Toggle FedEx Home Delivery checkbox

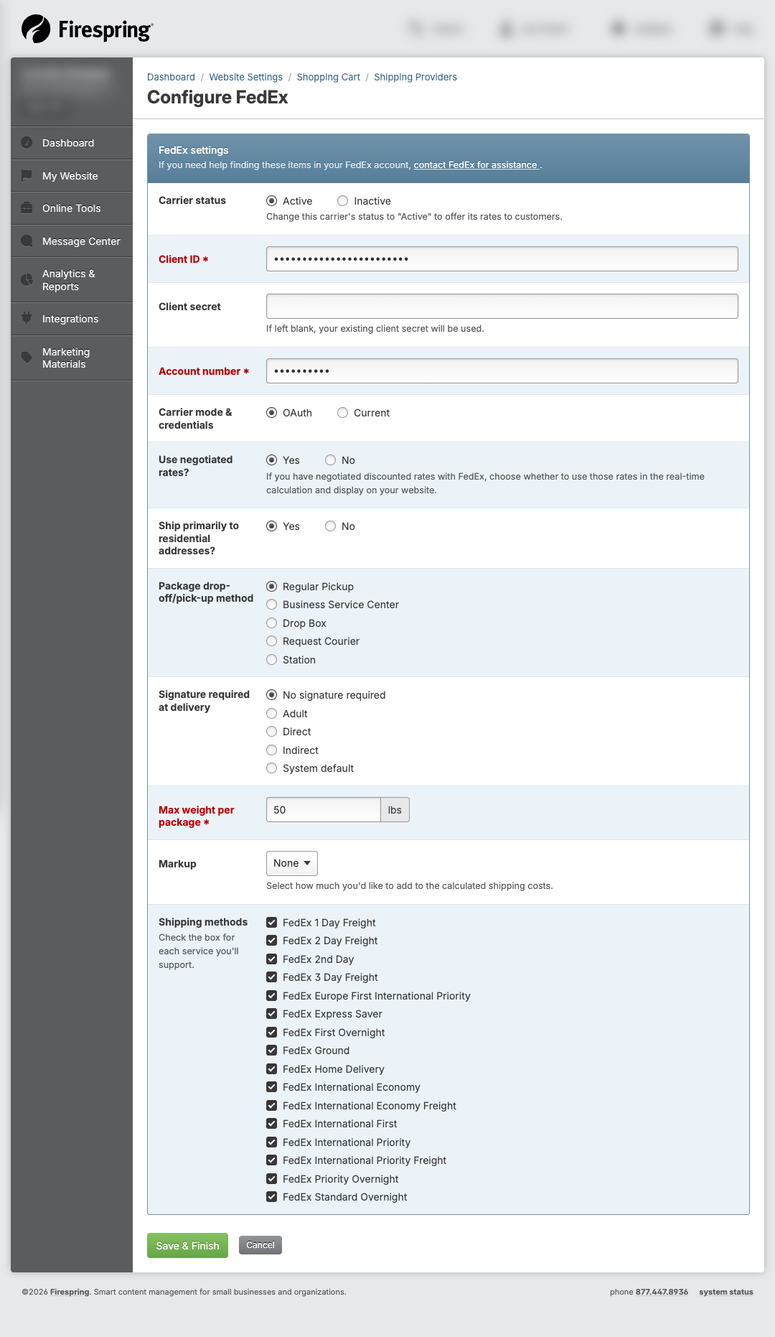pyautogui.click(x=271, y=1069)
